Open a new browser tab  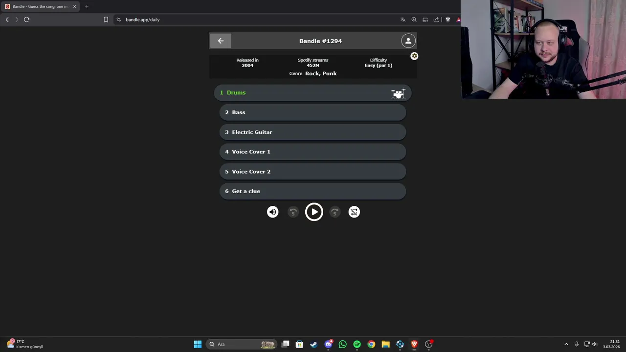pyautogui.click(x=87, y=6)
